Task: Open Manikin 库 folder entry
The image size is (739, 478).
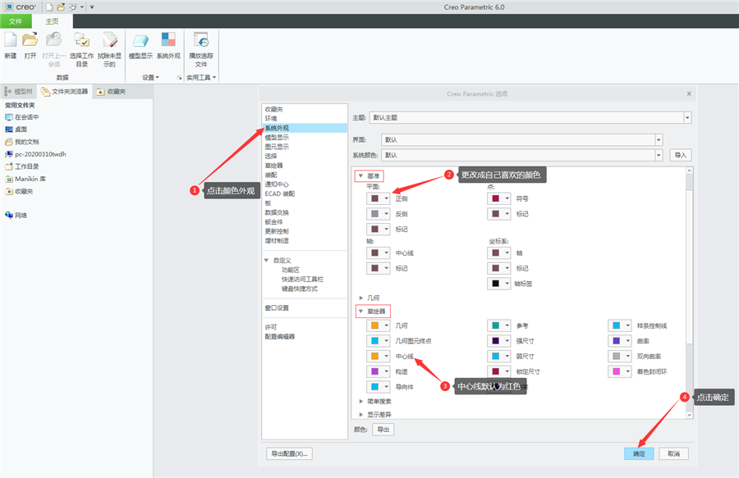Action: 25,179
